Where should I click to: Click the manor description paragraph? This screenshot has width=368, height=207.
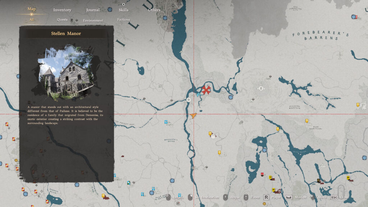(x=65, y=115)
